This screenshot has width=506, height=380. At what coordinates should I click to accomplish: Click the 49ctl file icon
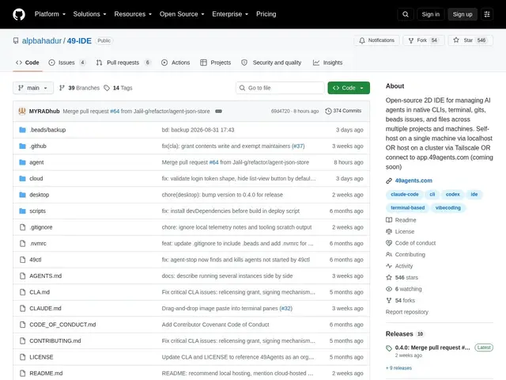click(22, 260)
